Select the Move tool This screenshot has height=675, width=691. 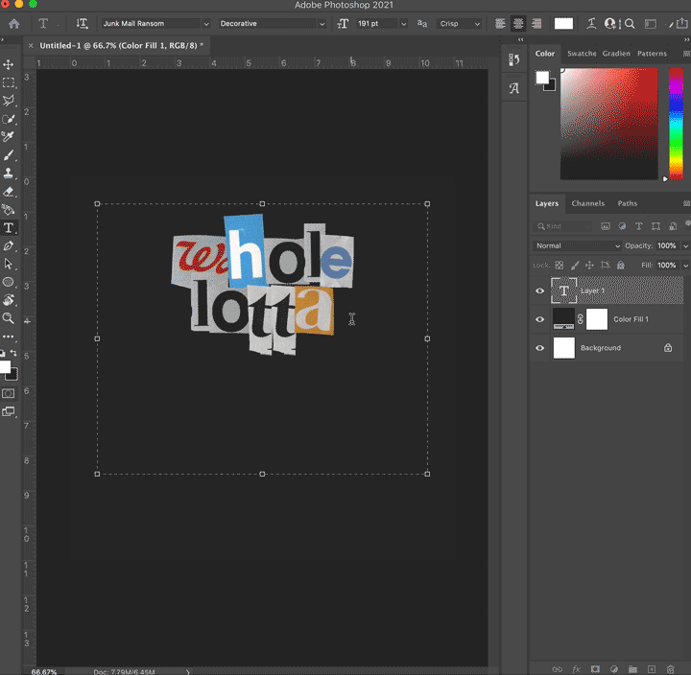tap(9, 65)
